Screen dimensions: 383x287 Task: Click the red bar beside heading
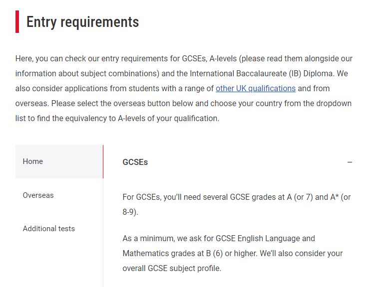pyautogui.click(x=17, y=22)
